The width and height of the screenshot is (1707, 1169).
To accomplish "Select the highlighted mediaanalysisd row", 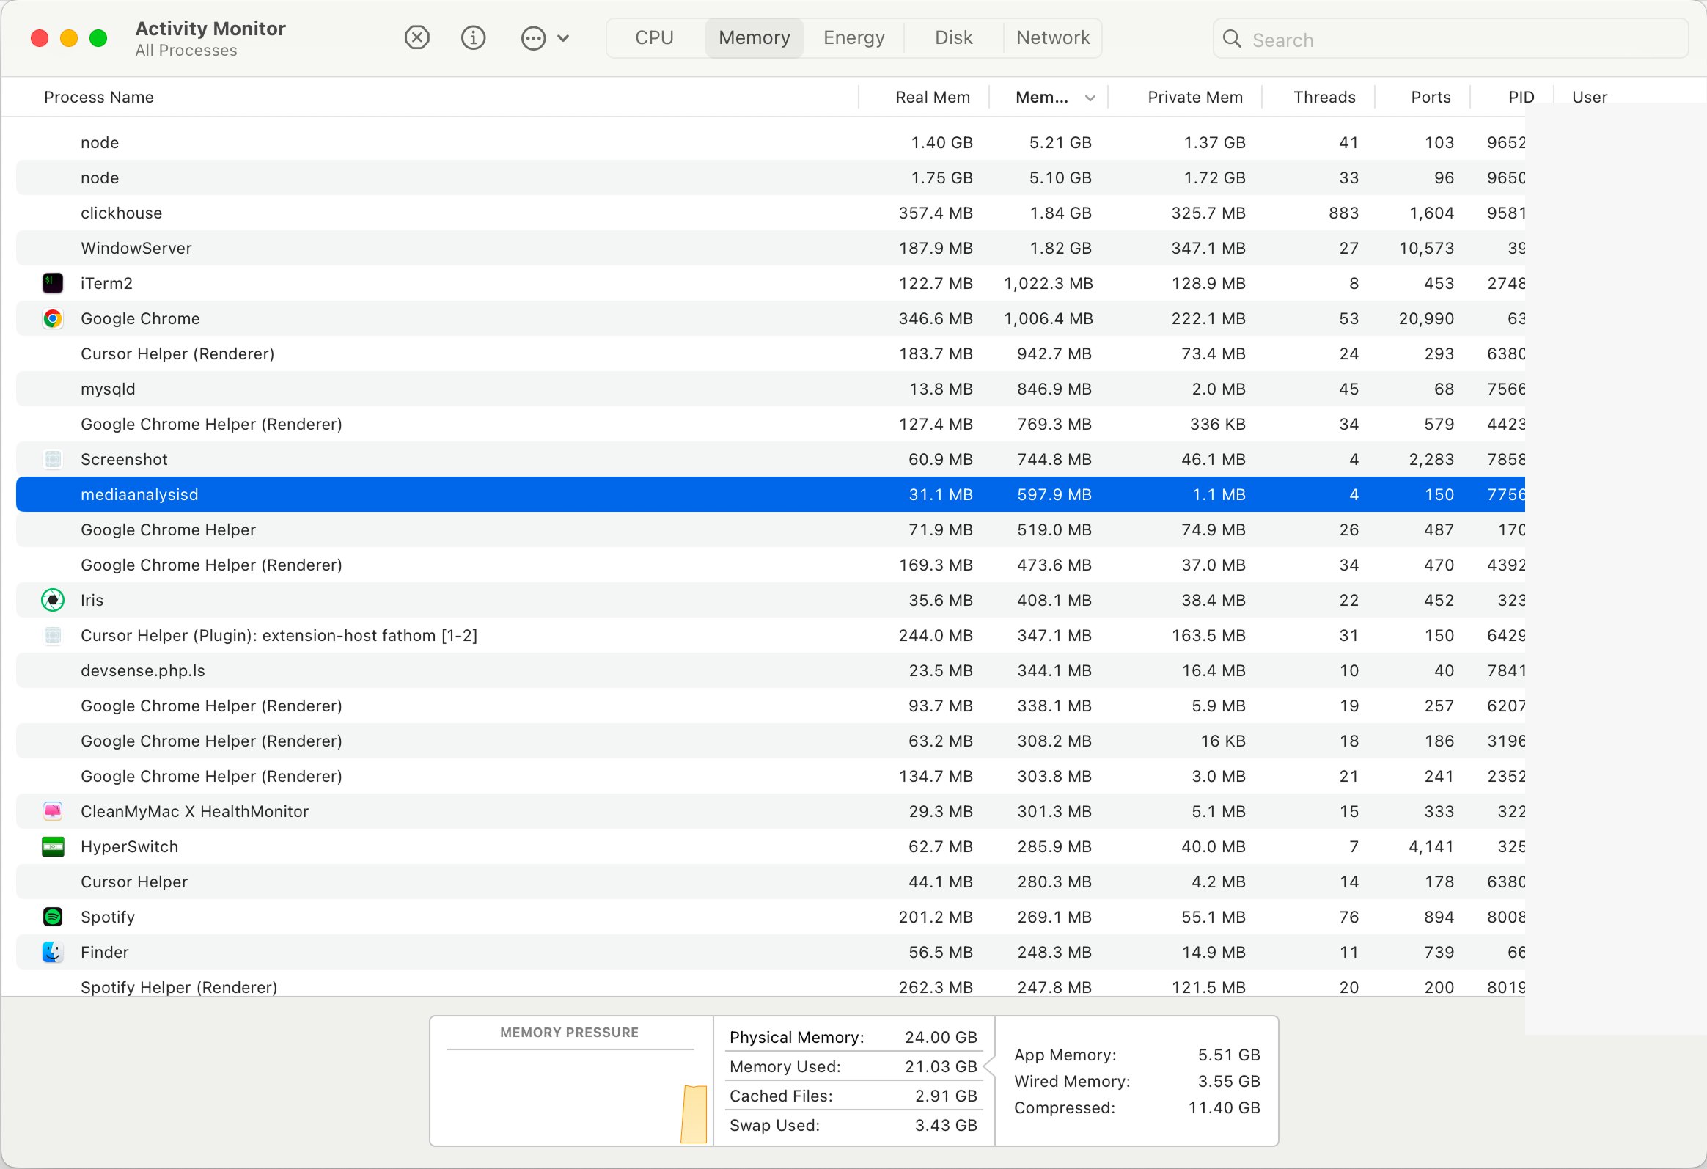I will click(x=771, y=494).
